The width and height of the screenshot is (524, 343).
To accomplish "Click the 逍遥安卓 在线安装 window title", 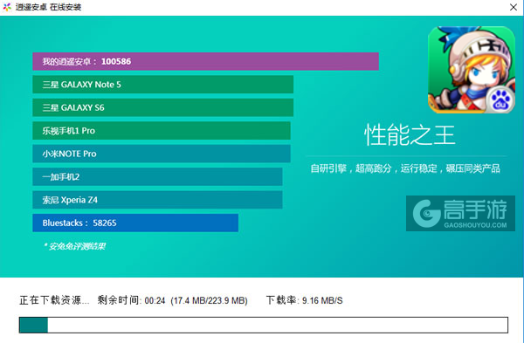I will tap(48, 7).
